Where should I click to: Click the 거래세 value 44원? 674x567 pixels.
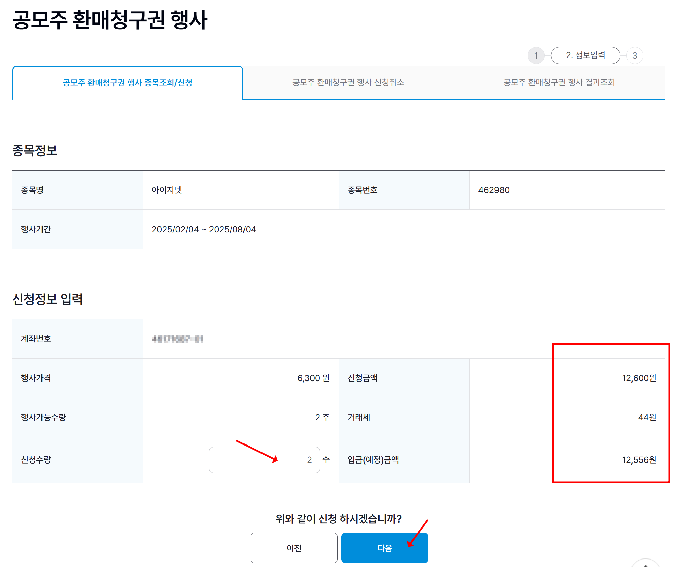coord(647,418)
